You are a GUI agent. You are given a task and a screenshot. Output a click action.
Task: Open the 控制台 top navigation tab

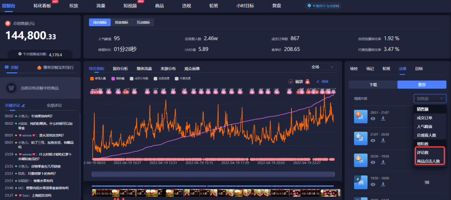pos(9,6)
